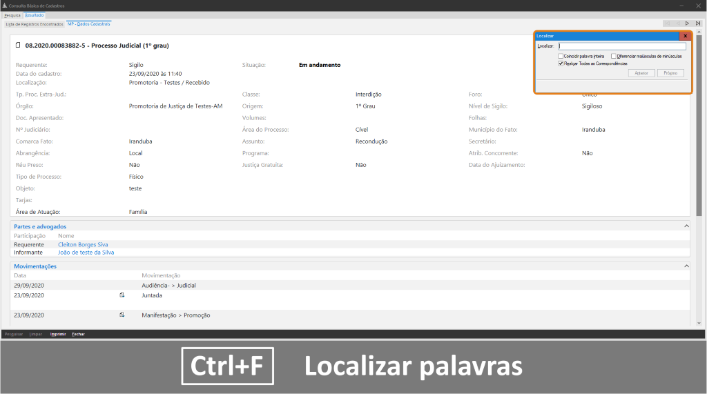Jump to last record navigation arrow

[x=697, y=23]
